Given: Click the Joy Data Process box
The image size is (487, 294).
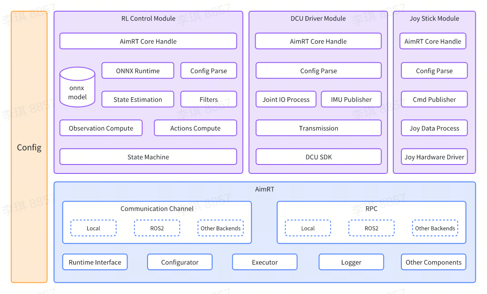Looking at the screenshot, I should click(x=434, y=128).
